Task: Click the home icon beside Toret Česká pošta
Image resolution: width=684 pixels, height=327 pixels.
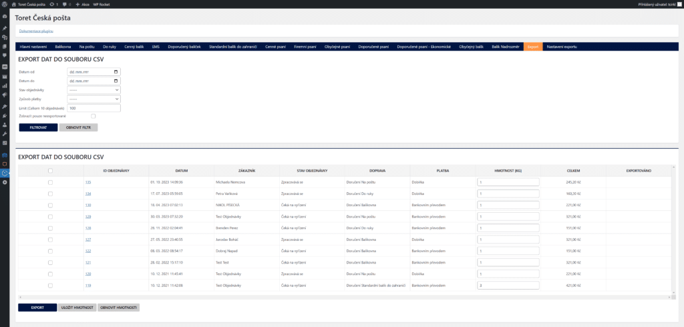Action: [x=13, y=5]
